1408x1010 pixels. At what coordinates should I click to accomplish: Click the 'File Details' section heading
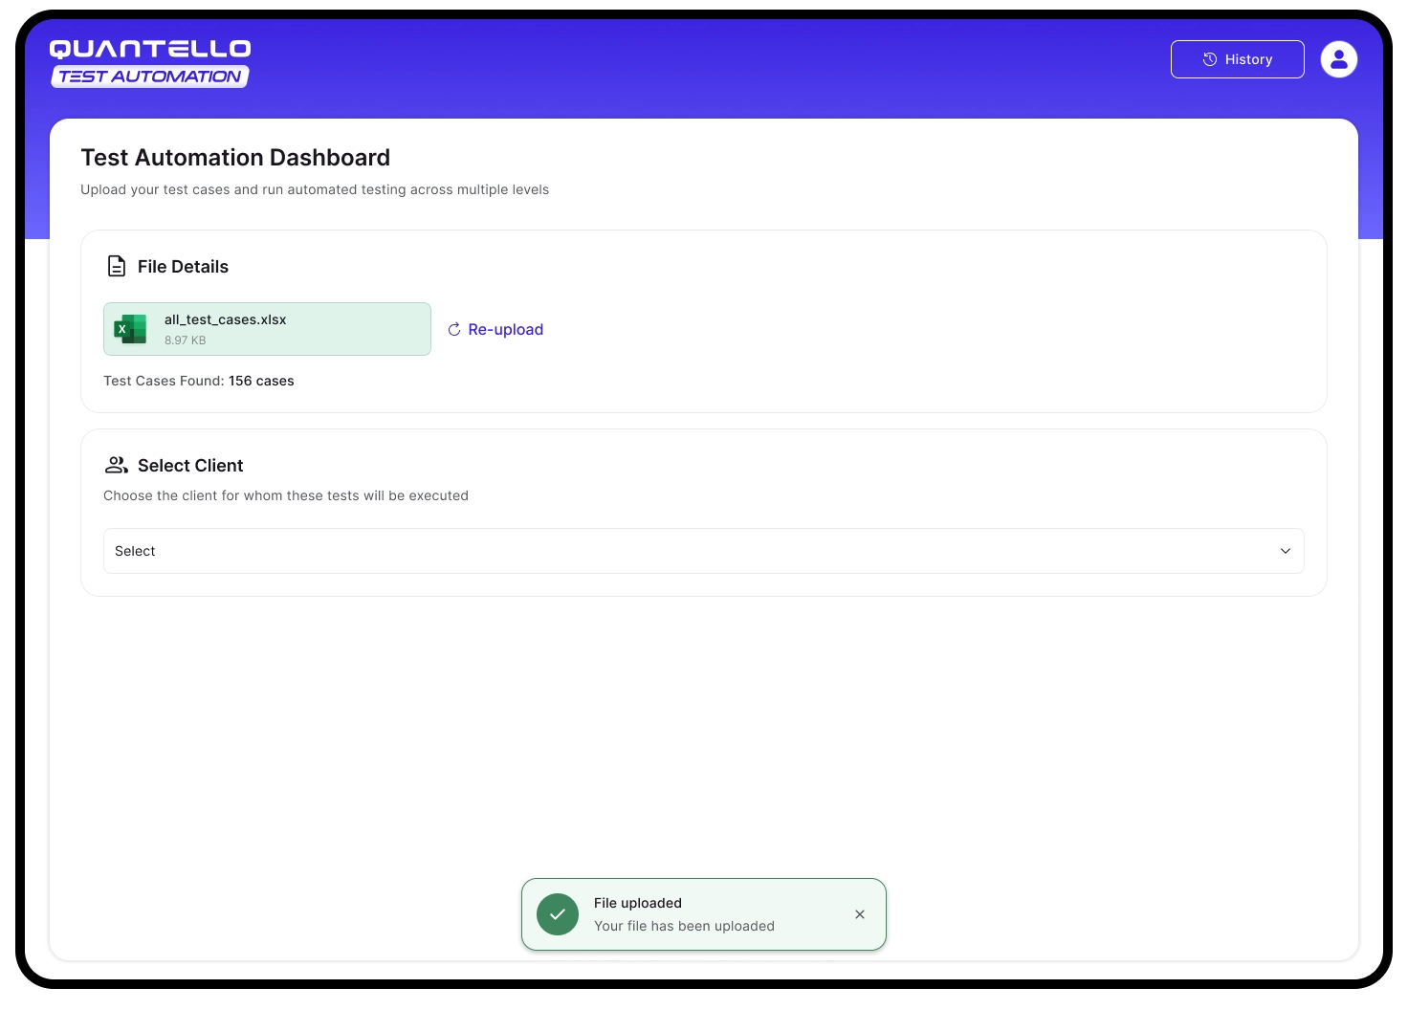coord(183,267)
